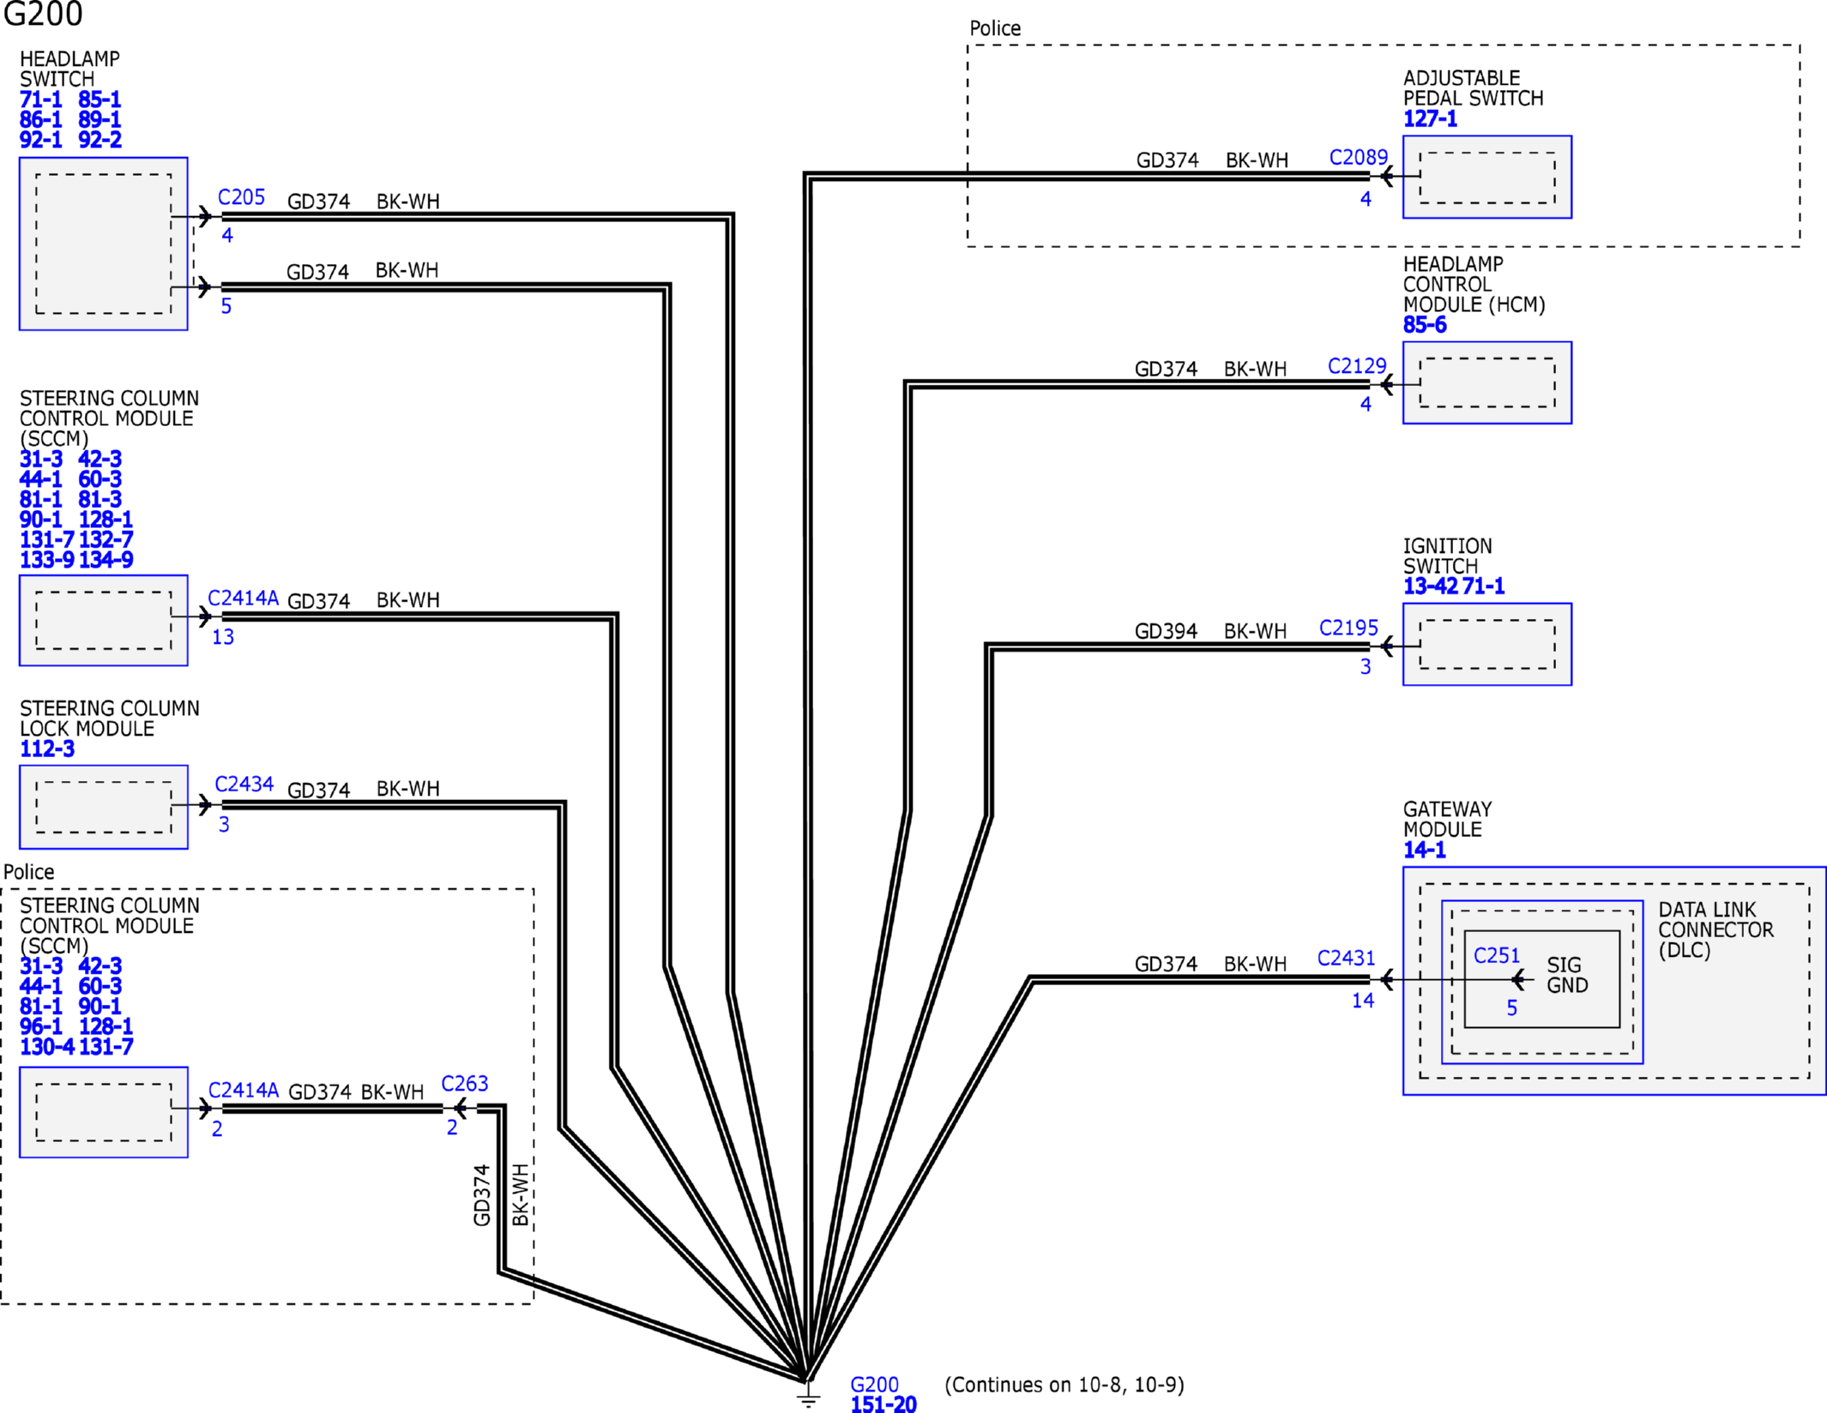Click the blue G200 ground label
The height and width of the screenshot is (1413, 1827).
coord(873,1384)
